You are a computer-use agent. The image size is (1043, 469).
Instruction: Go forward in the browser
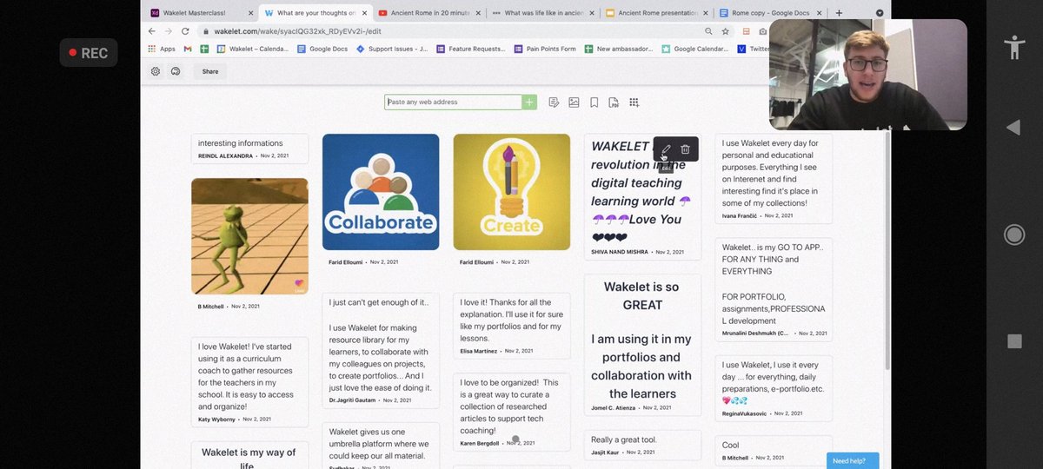169,31
